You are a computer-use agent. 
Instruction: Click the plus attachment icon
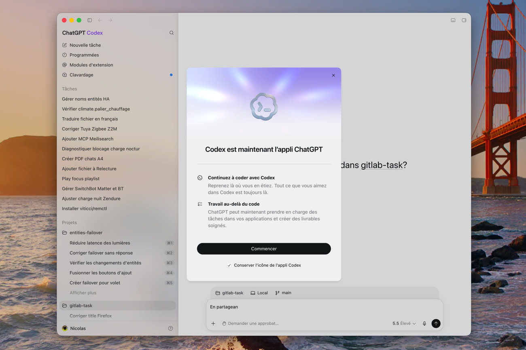tap(213, 323)
